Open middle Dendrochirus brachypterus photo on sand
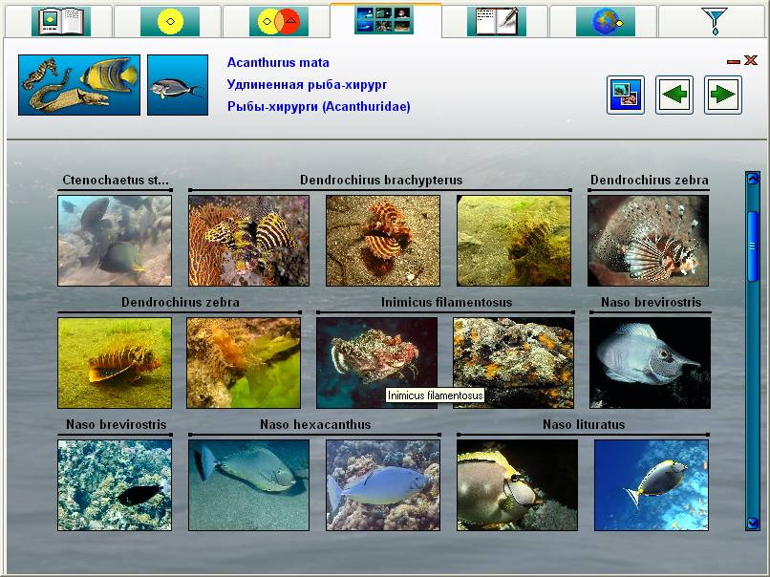The width and height of the screenshot is (770, 577). pos(383,241)
